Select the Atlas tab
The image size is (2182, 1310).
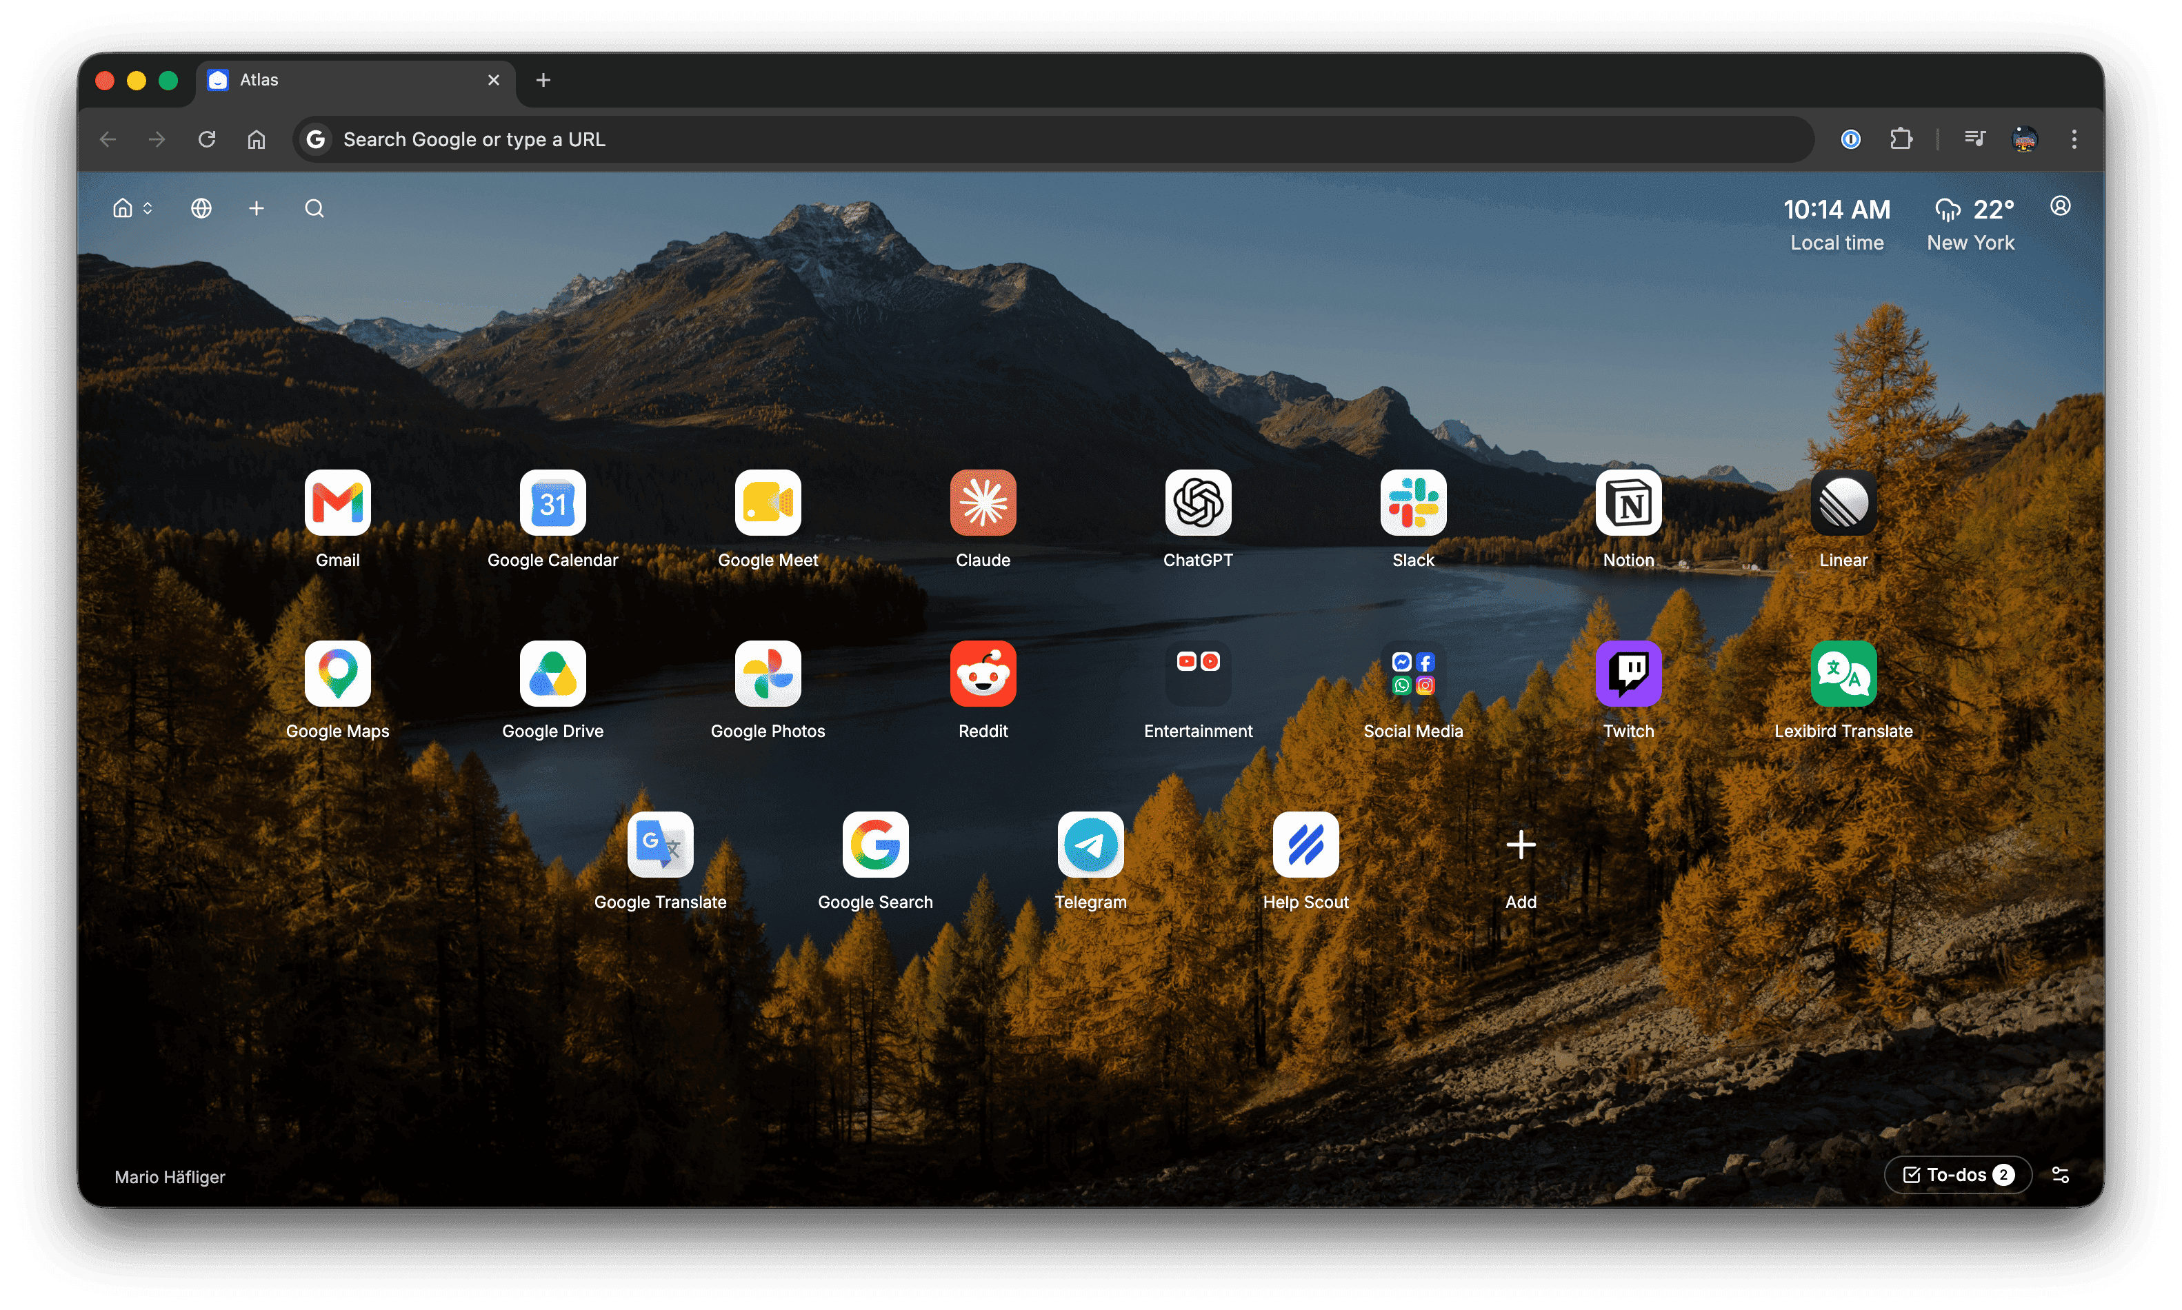coord(356,81)
